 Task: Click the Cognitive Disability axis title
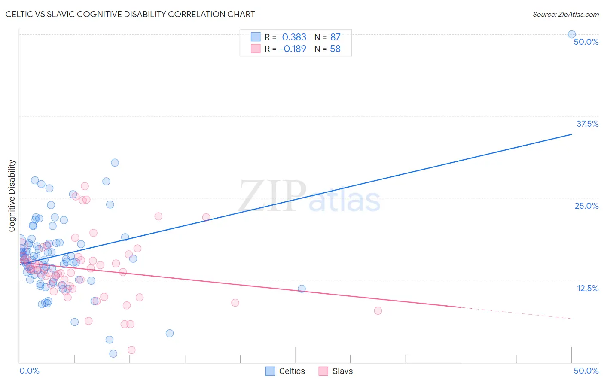[x=12, y=196]
